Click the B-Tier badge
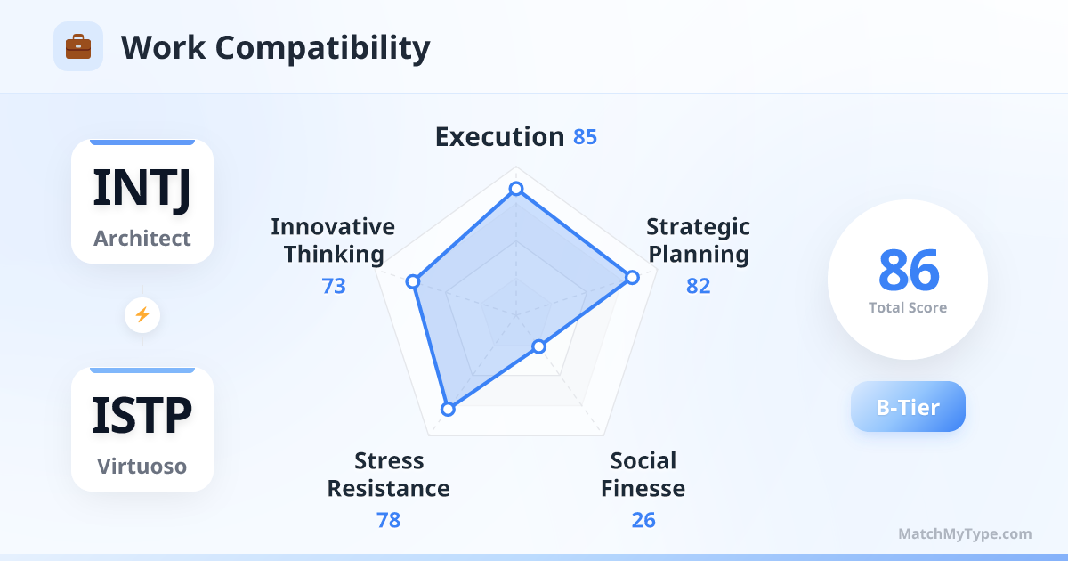 click(908, 407)
